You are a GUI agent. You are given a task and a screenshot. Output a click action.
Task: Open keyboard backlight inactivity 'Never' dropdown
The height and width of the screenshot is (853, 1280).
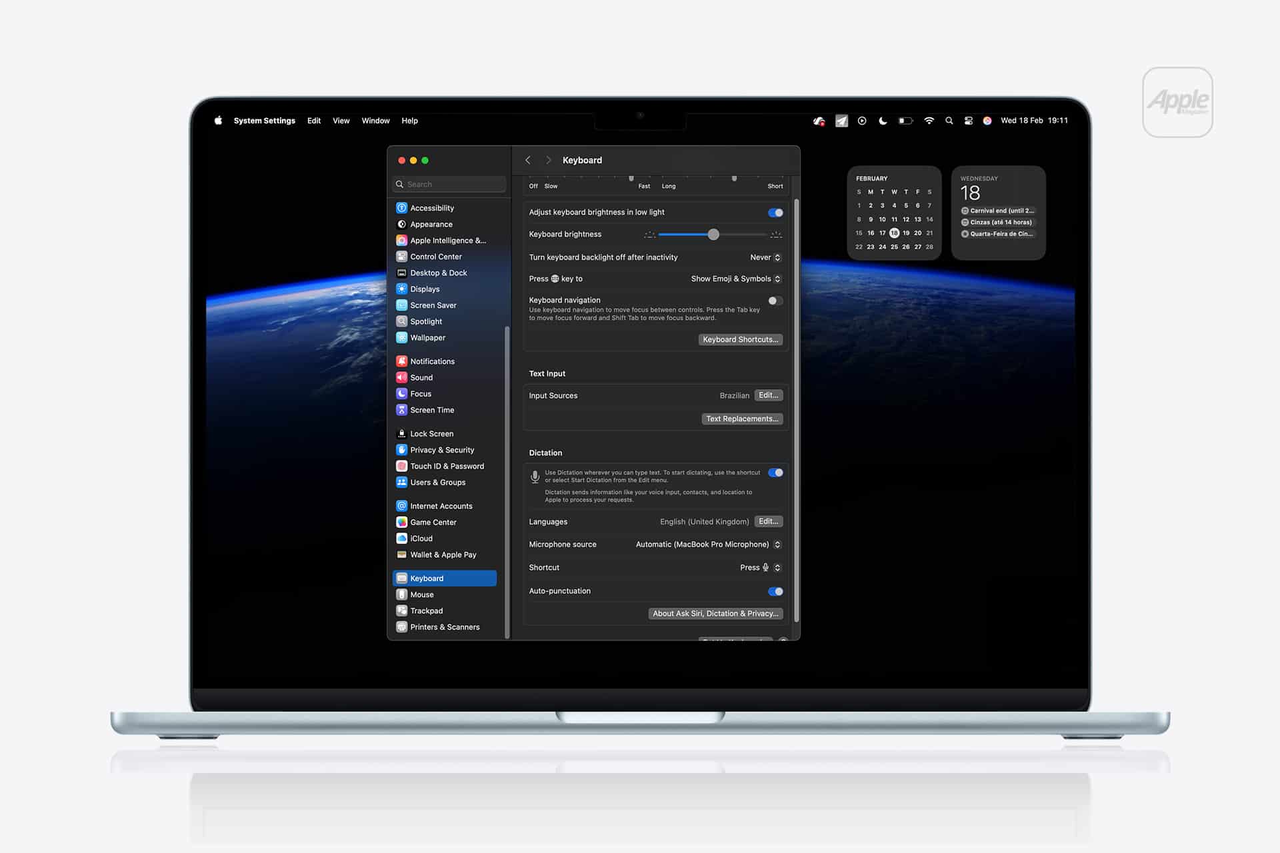[765, 257]
